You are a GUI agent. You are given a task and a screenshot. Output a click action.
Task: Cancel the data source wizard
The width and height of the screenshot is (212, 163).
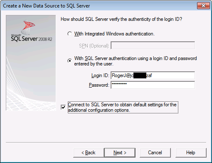155,153
